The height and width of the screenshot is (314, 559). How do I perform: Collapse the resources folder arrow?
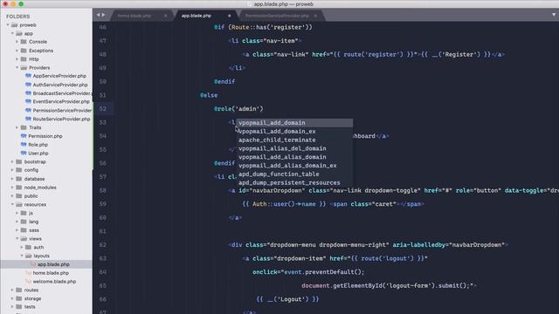(x=12, y=204)
